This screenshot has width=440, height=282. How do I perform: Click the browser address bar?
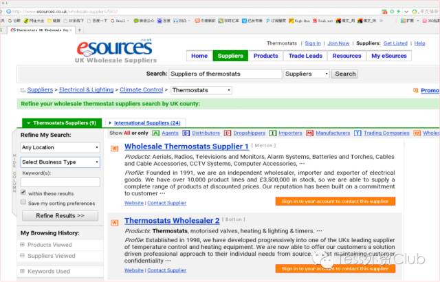(194, 12)
